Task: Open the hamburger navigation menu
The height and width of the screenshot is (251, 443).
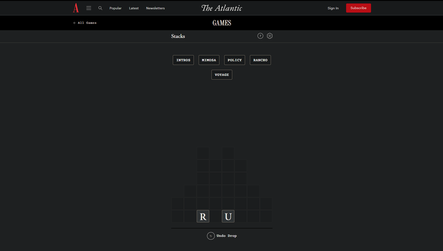Action: [89, 8]
